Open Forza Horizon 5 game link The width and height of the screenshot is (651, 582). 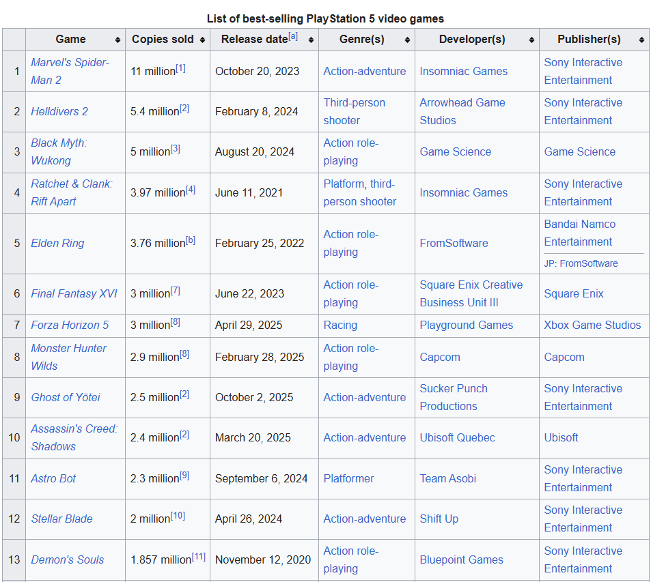coord(70,325)
